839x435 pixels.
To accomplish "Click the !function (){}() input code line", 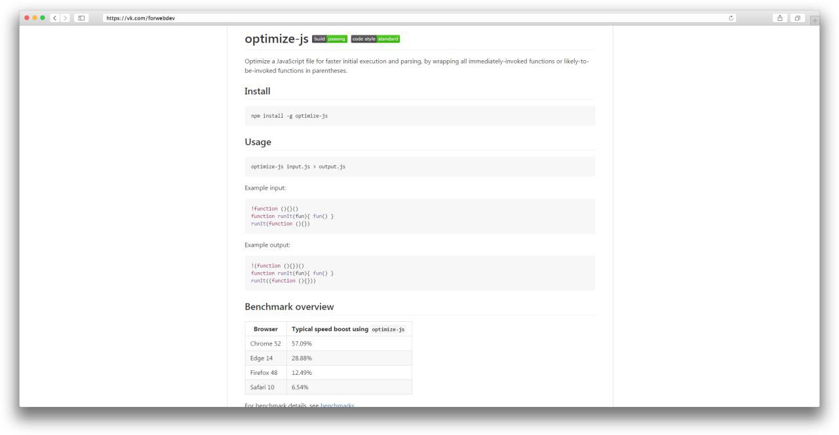I will [275, 209].
